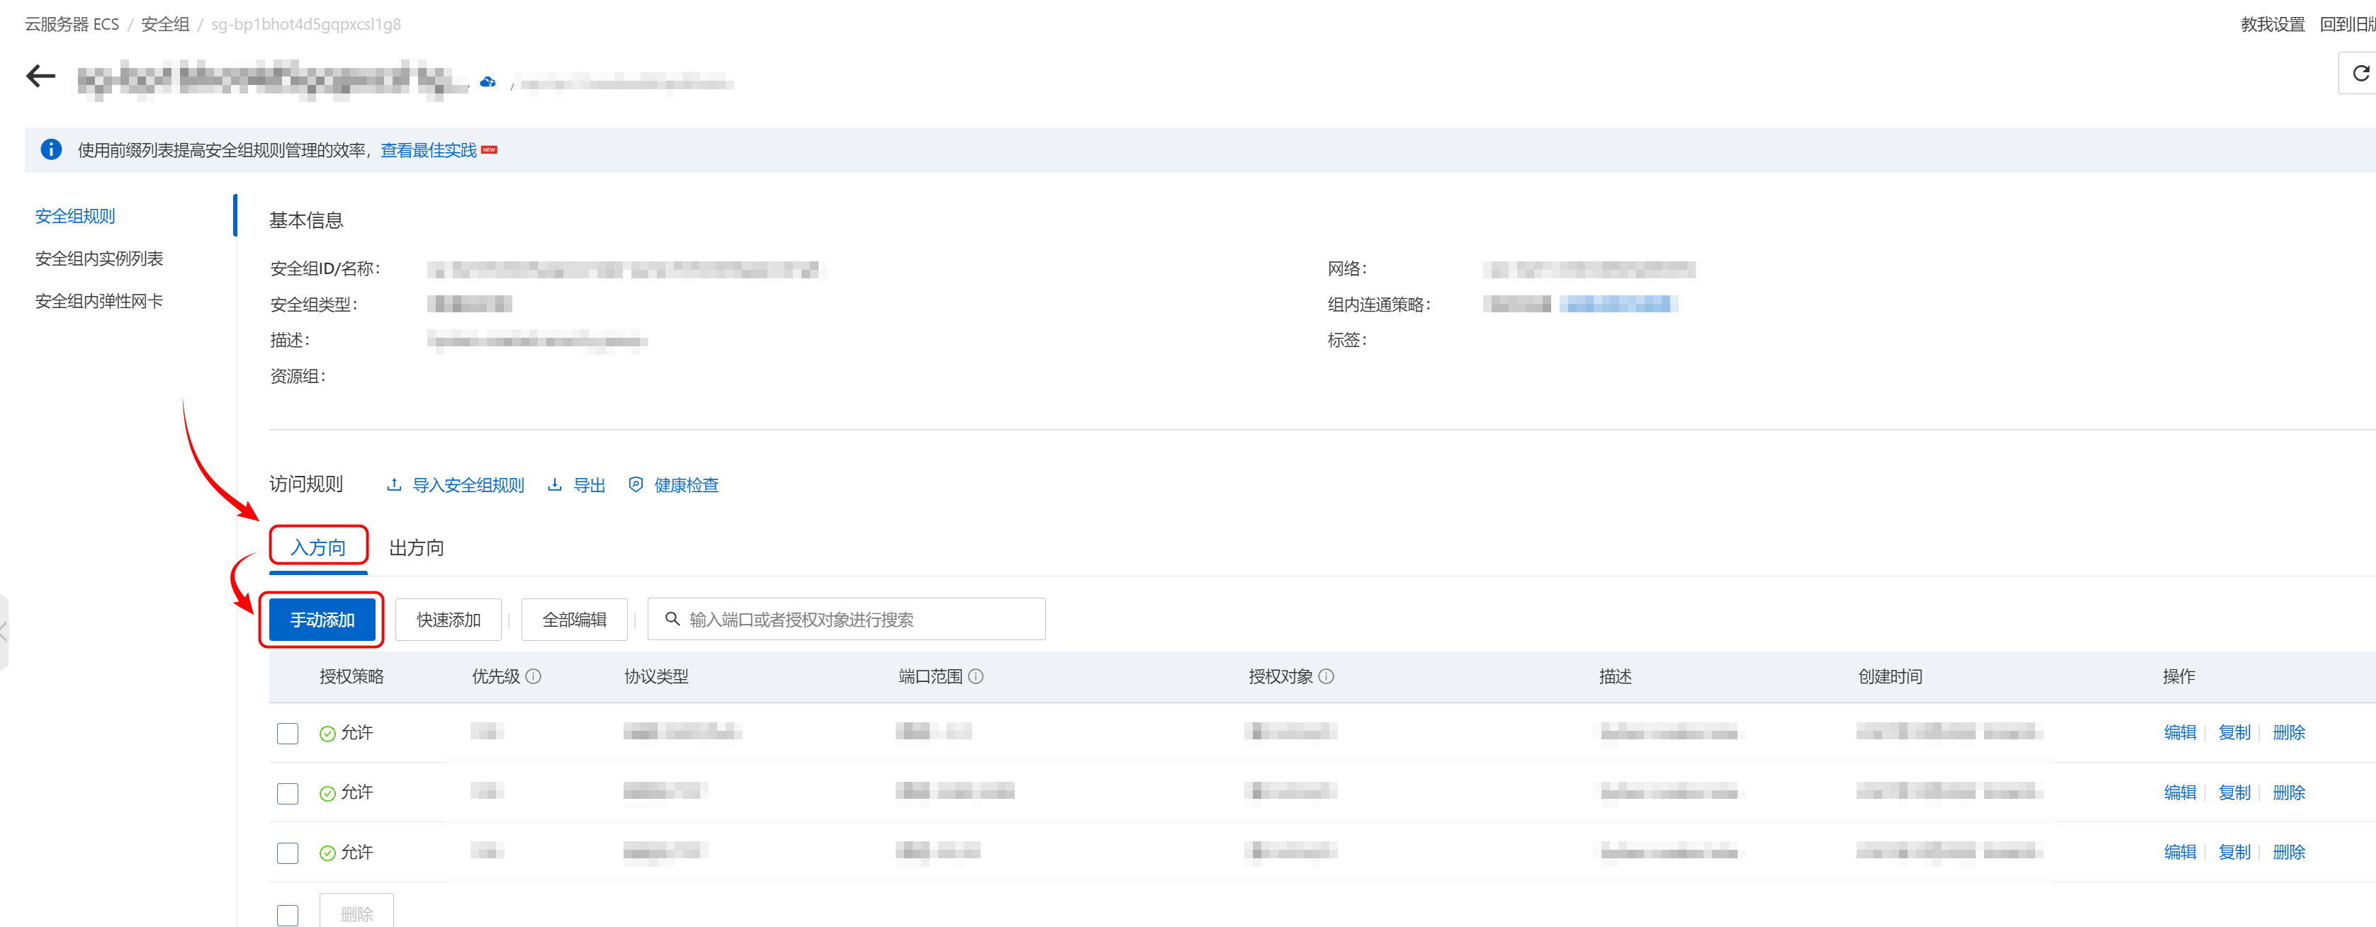The image size is (2376, 927).
Task: Click the 手动添加 button
Action: [x=322, y=619]
